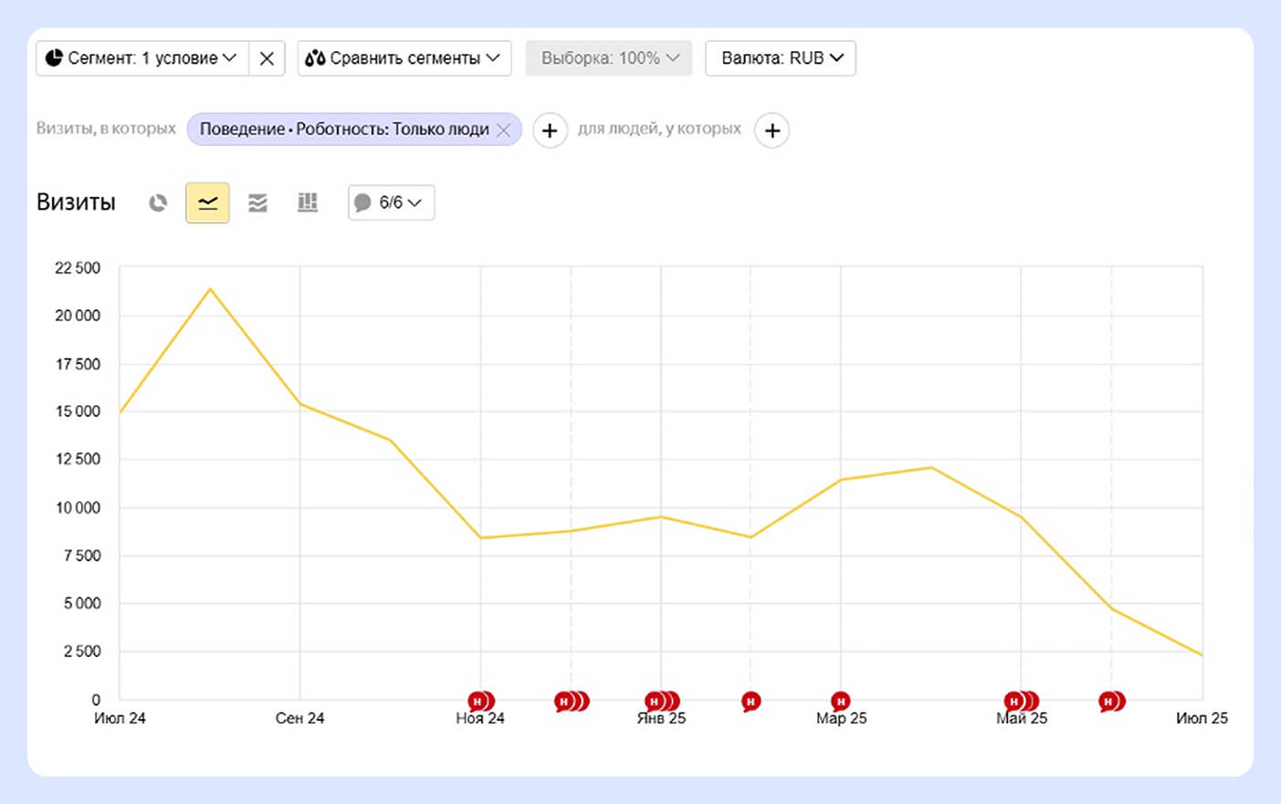Open the 6/6 annotations dropdown
Image resolution: width=1281 pixels, height=804 pixels.
pos(391,203)
